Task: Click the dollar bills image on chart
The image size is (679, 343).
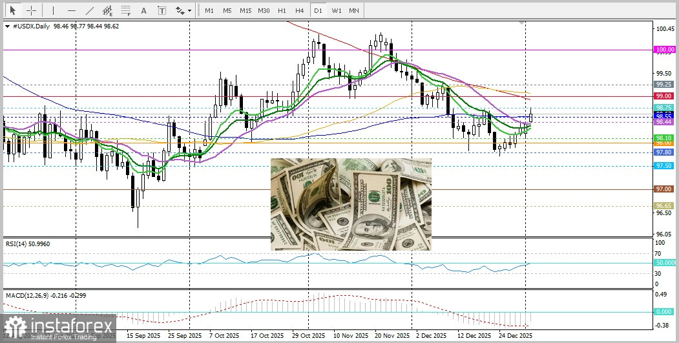Action: [x=351, y=204]
